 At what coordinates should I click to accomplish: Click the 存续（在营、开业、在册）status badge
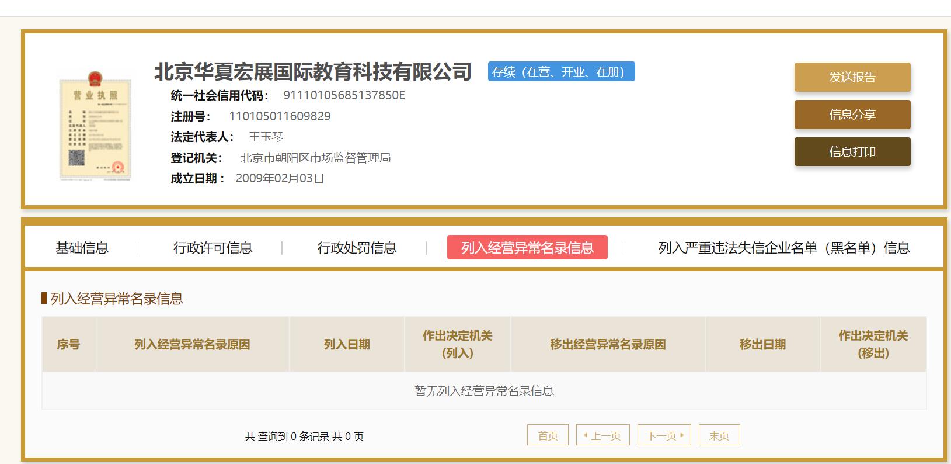tap(561, 71)
